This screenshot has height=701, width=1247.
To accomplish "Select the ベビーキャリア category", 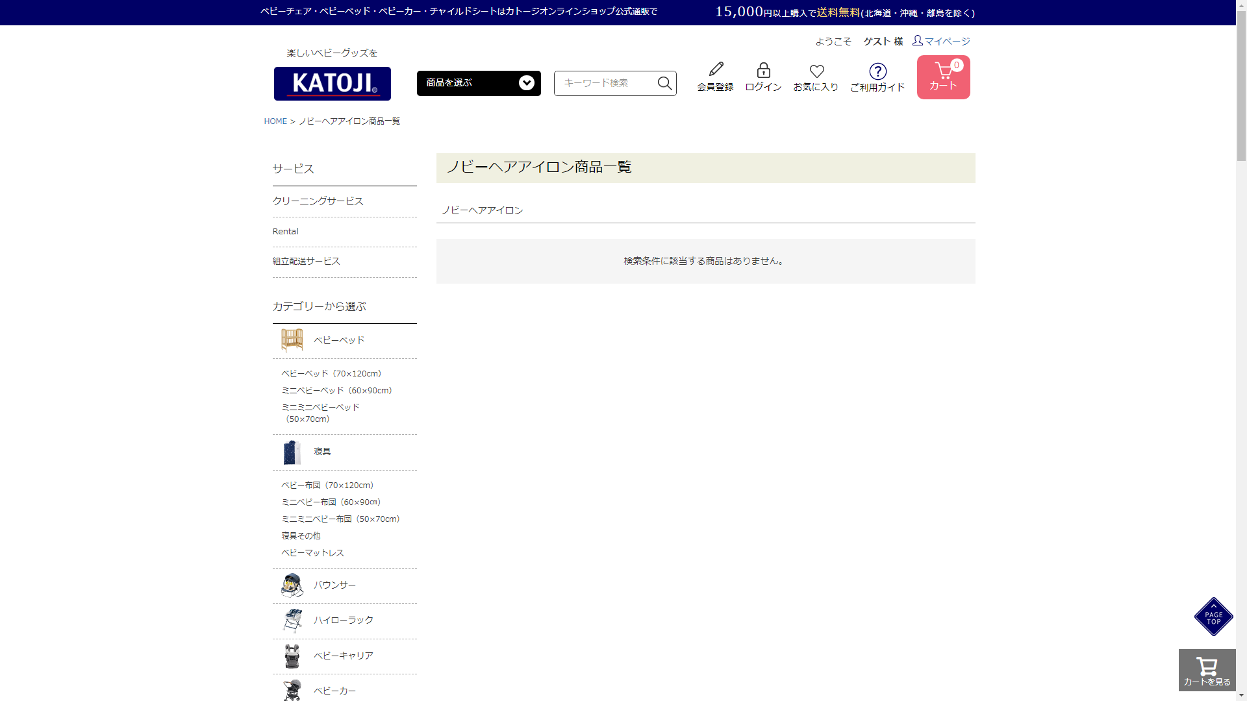I will coord(343,656).
